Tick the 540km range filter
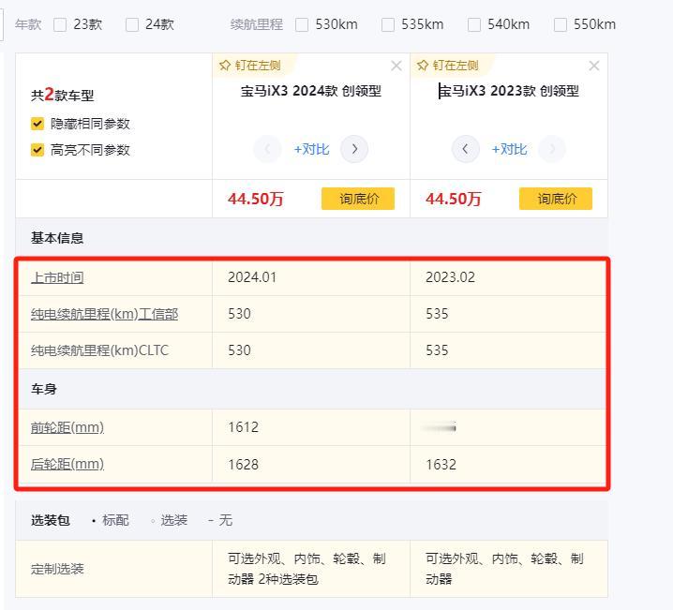Viewport: 673px width, 610px height. coord(474,25)
